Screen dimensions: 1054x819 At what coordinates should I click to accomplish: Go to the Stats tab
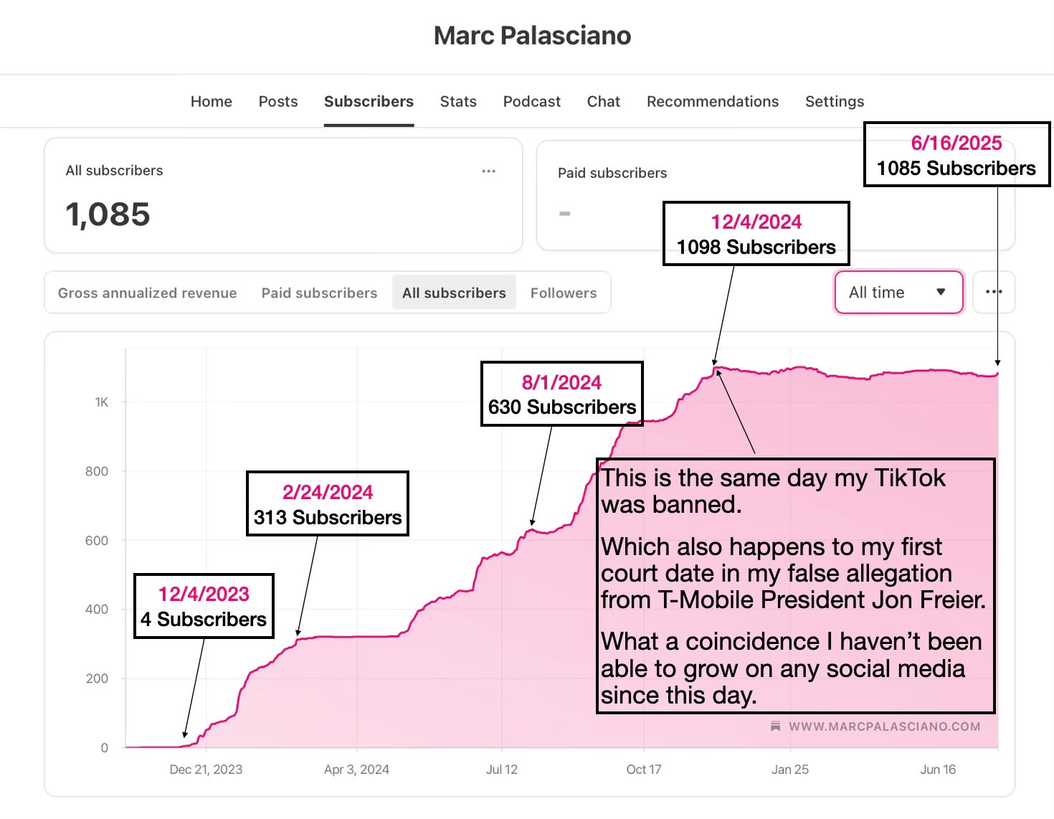pos(458,102)
